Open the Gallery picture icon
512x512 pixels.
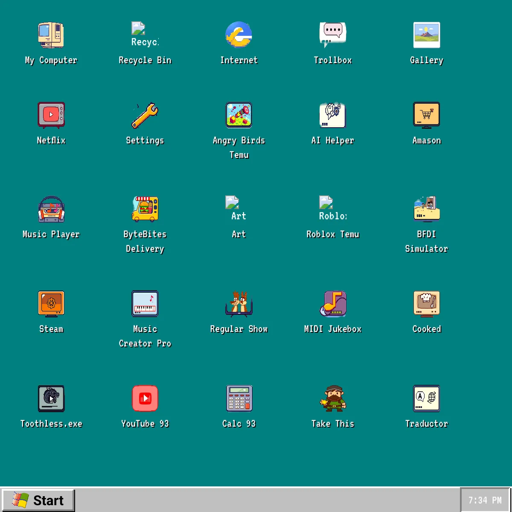pyautogui.click(x=427, y=35)
